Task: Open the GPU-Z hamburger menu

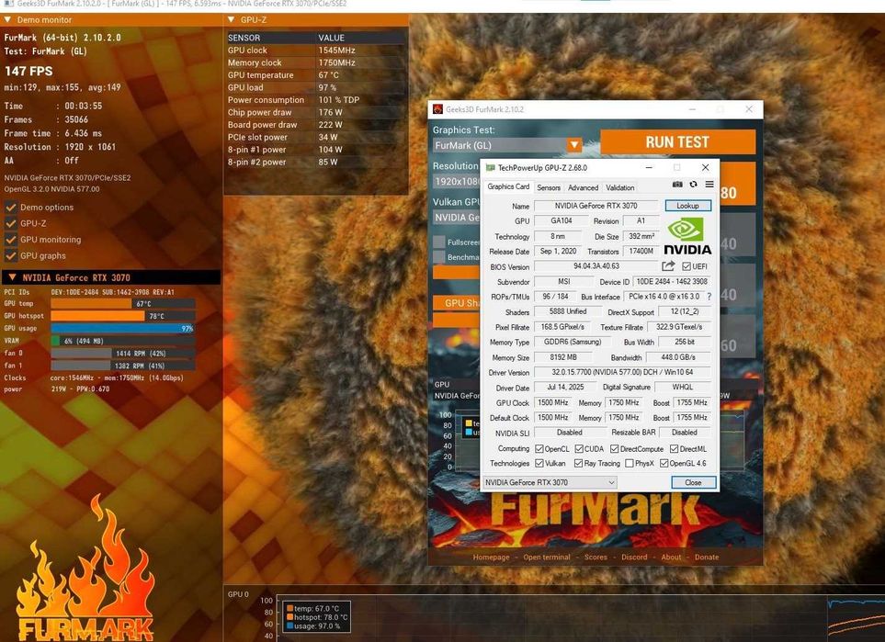Action: [x=709, y=185]
